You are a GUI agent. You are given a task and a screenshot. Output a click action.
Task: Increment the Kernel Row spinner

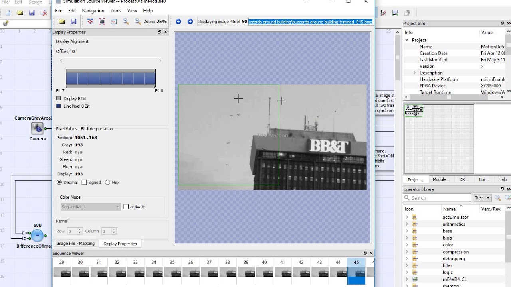coord(80,230)
